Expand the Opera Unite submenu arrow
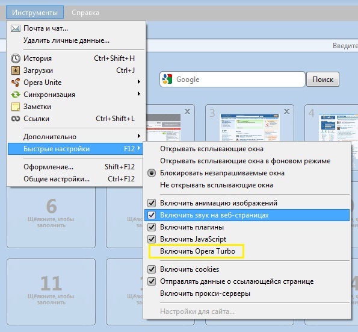 pos(138,81)
